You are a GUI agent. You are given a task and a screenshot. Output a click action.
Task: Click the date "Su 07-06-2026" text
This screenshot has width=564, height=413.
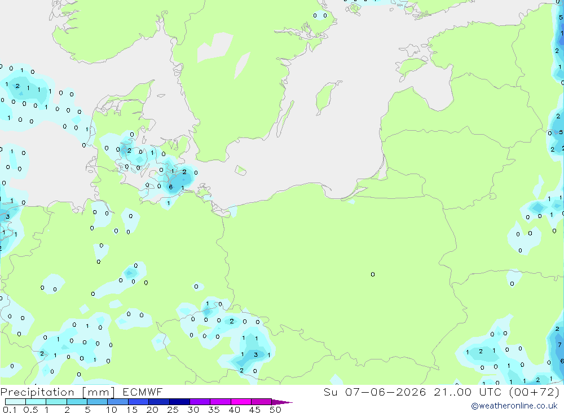coord(375,392)
